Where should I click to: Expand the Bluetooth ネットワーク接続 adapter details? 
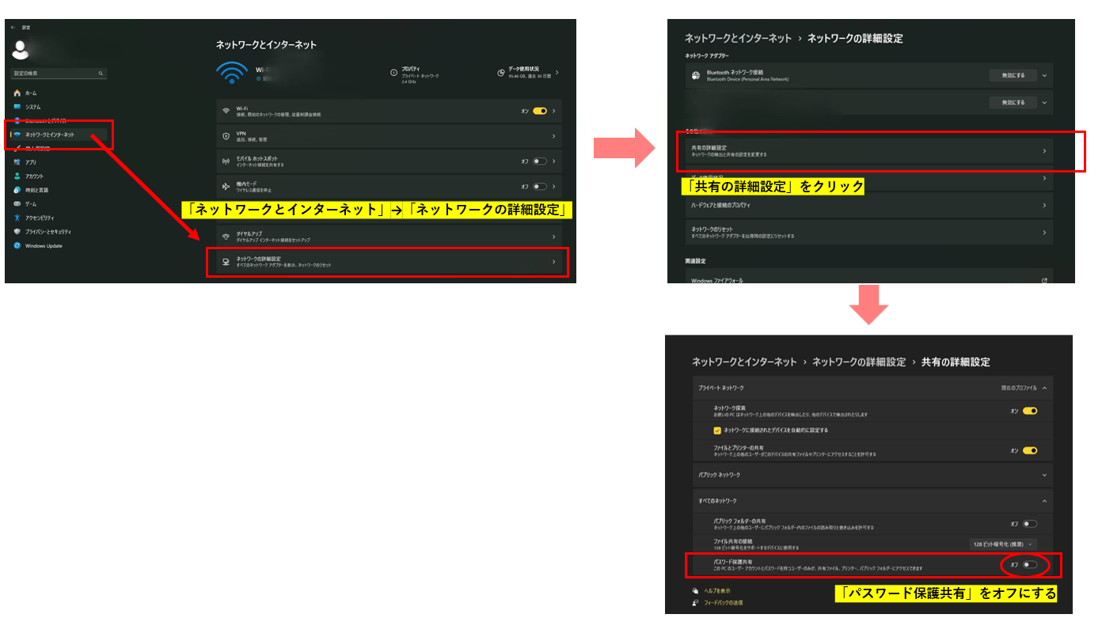click(1044, 75)
